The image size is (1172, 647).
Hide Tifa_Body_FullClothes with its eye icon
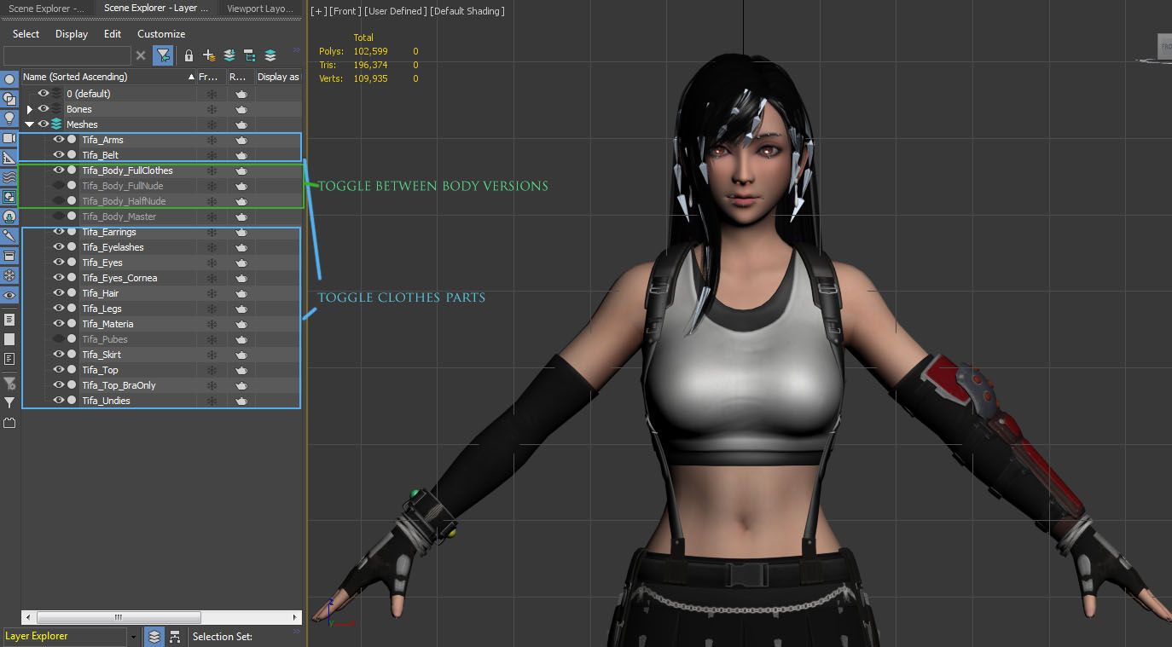click(59, 170)
